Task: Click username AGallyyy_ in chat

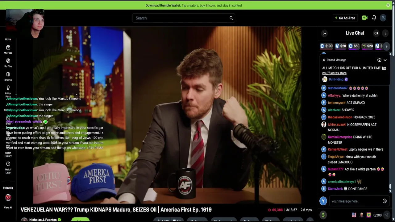Action: coord(334,96)
